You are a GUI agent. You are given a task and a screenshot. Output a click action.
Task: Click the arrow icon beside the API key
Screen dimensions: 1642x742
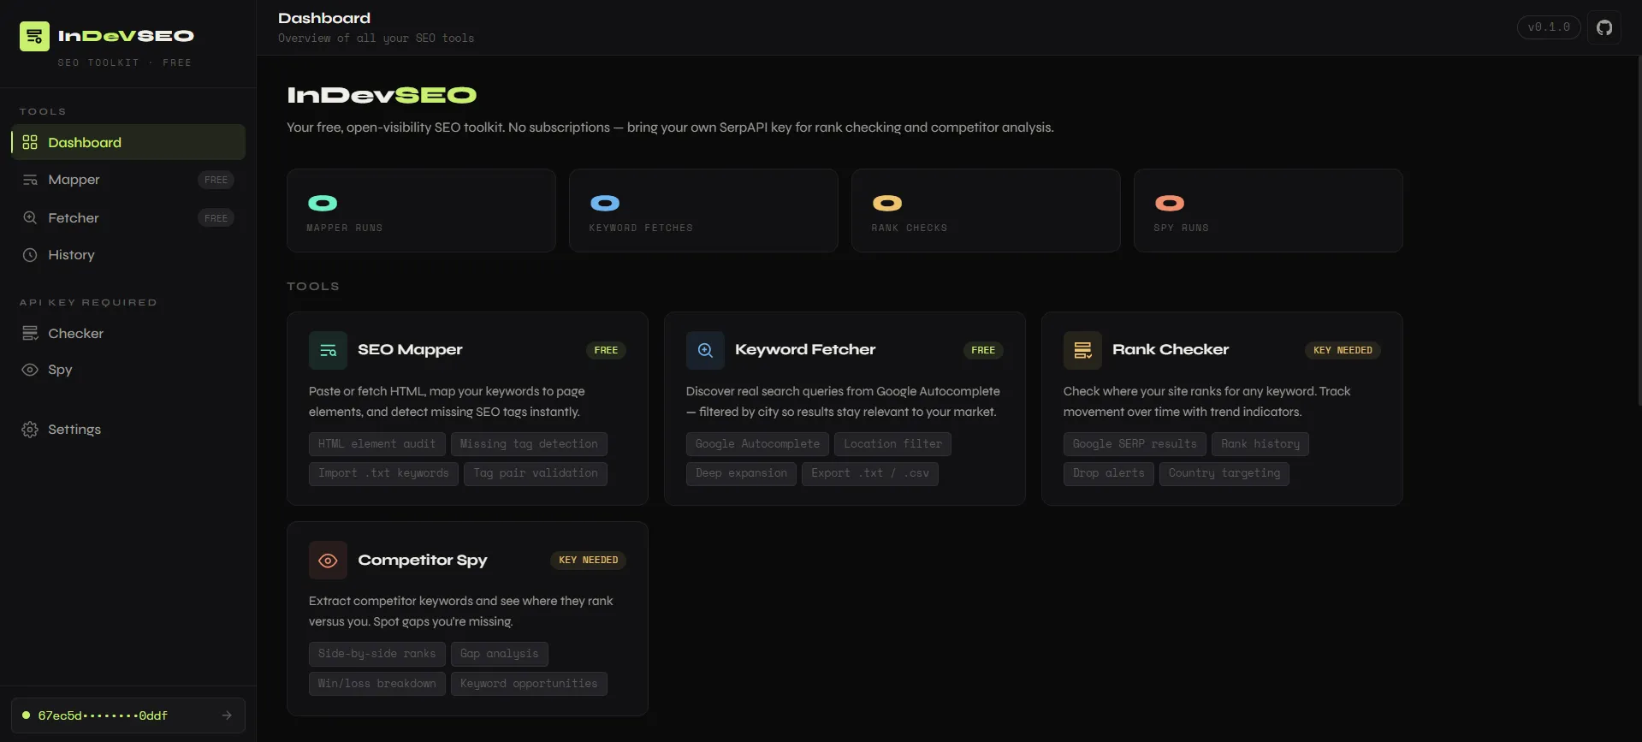pos(227,715)
